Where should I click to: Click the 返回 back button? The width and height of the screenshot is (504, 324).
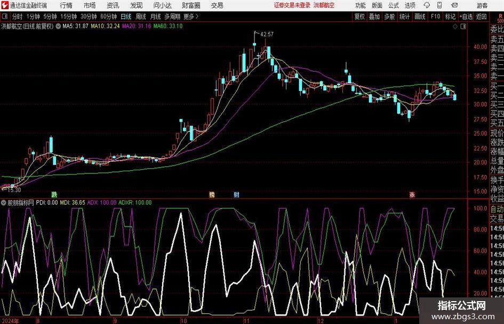(x=481, y=16)
